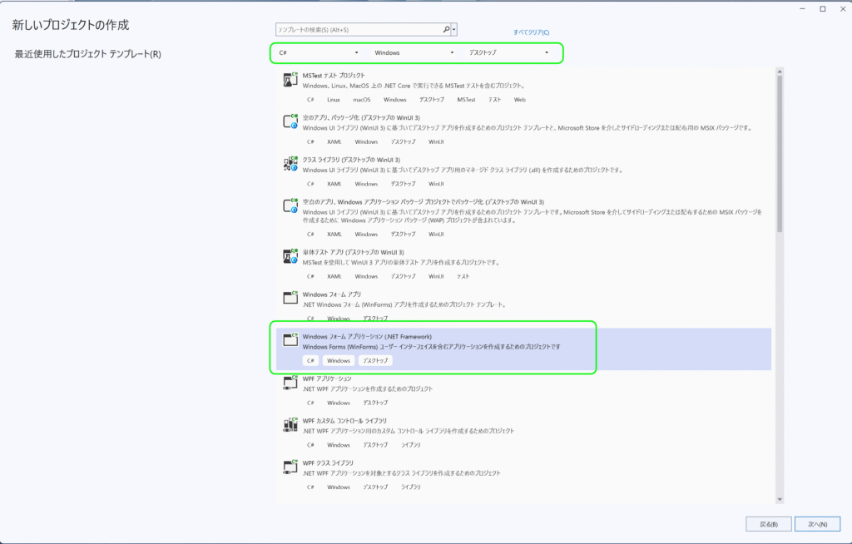Screen dimensions: 852x544
Task: Click the 空のアプリ、パッケージ化 template icon
Action: (290, 121)
